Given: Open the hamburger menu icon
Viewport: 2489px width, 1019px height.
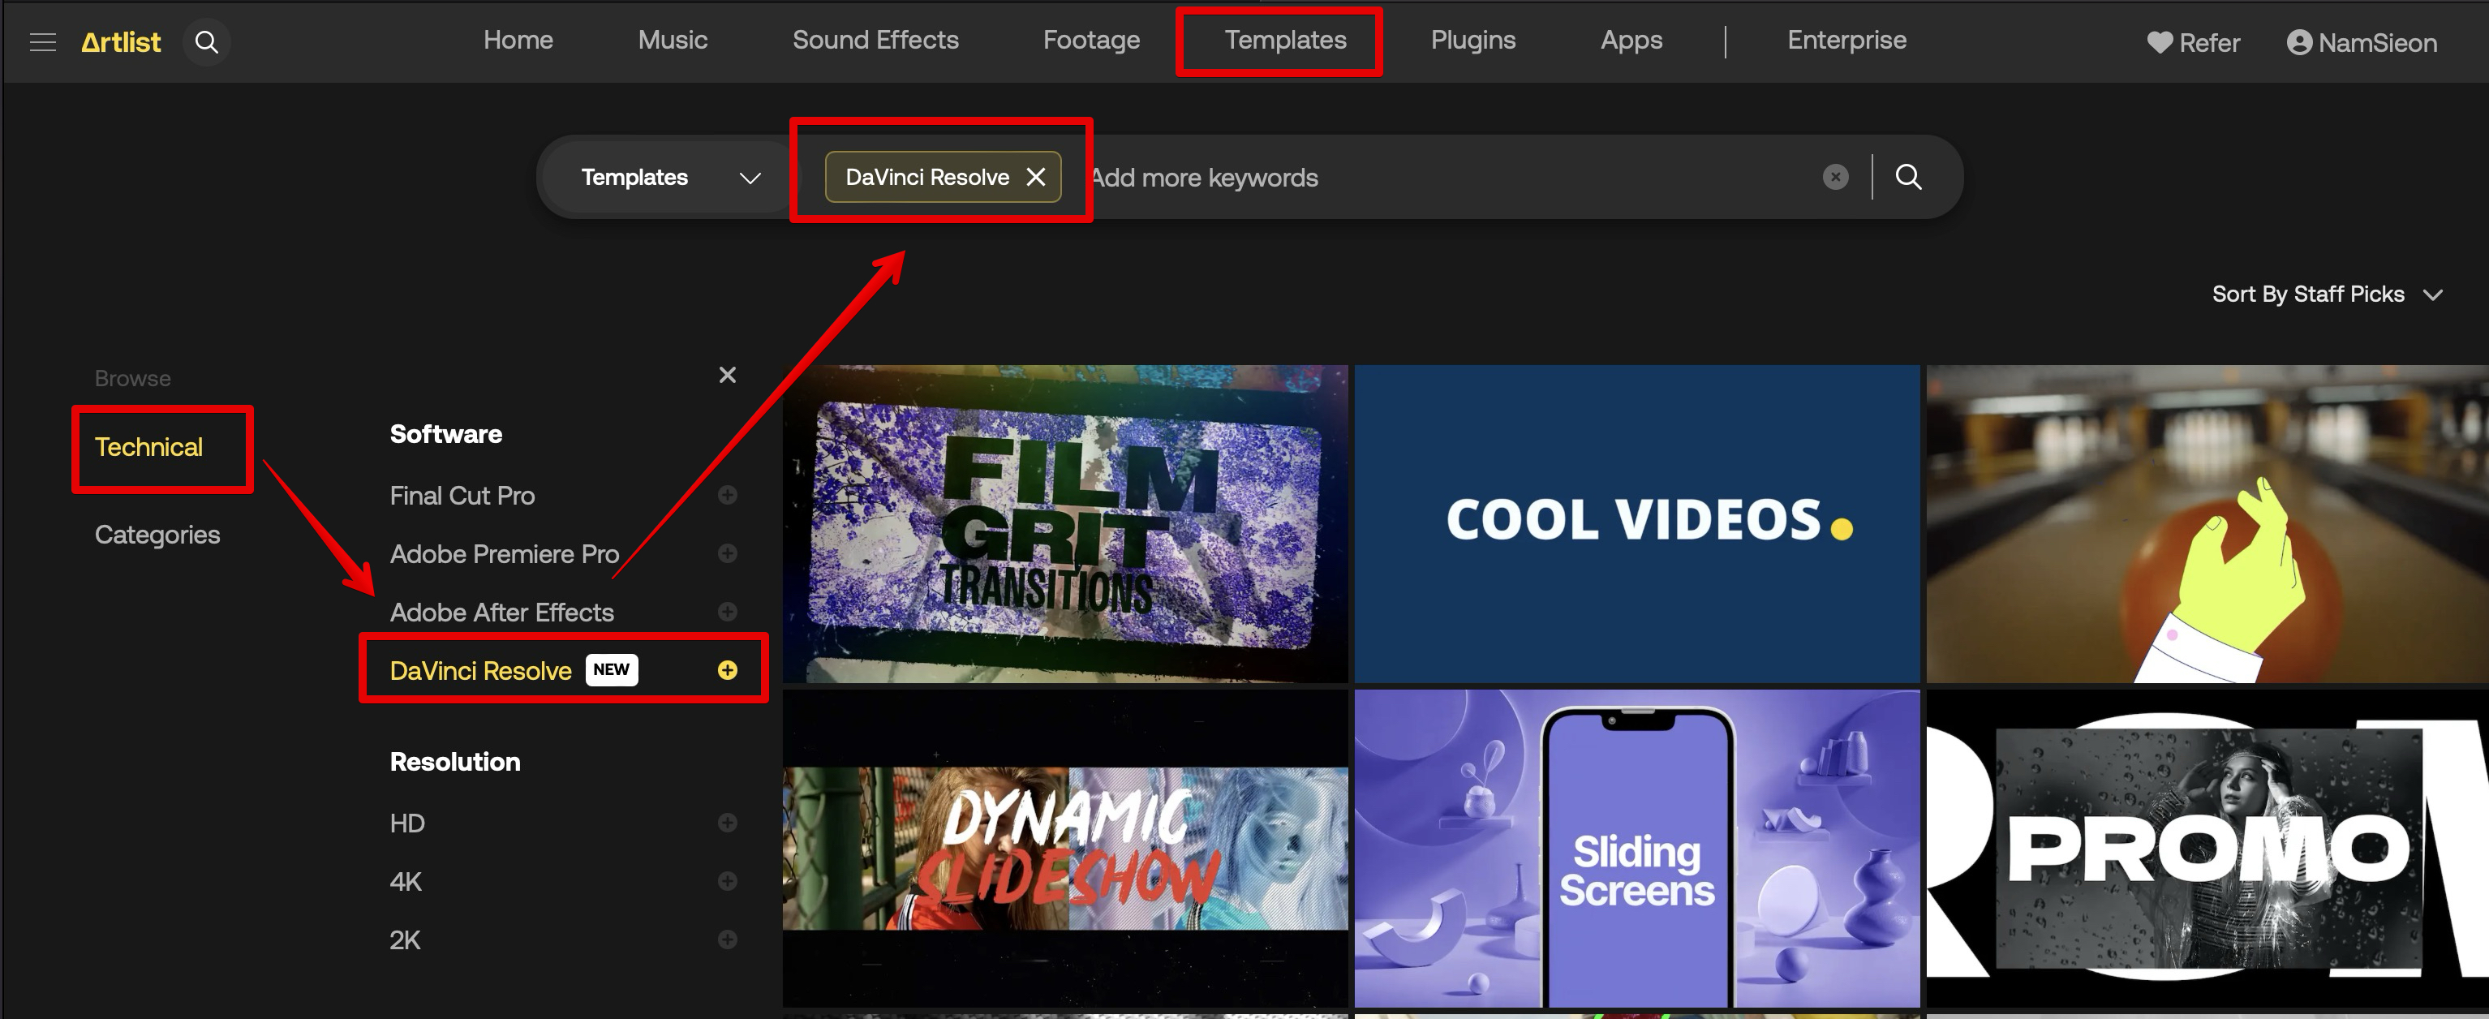Looking at the screenshot, I should click(x=42, y=42).
